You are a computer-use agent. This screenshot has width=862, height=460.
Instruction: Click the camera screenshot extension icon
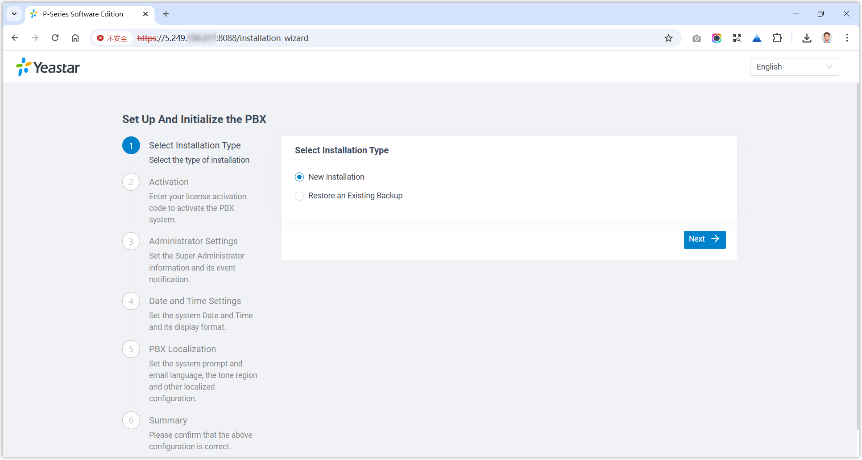point(696,38)
